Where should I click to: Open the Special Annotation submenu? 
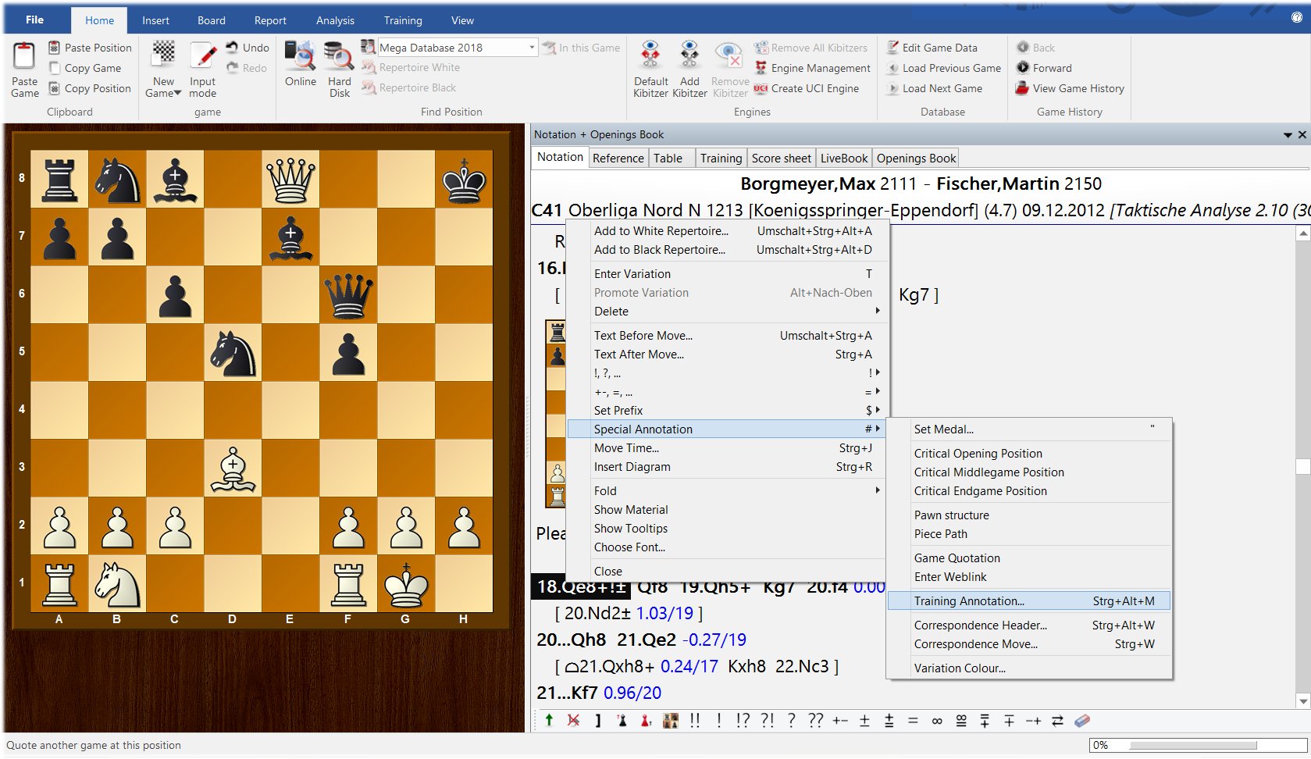coord(643,429)
